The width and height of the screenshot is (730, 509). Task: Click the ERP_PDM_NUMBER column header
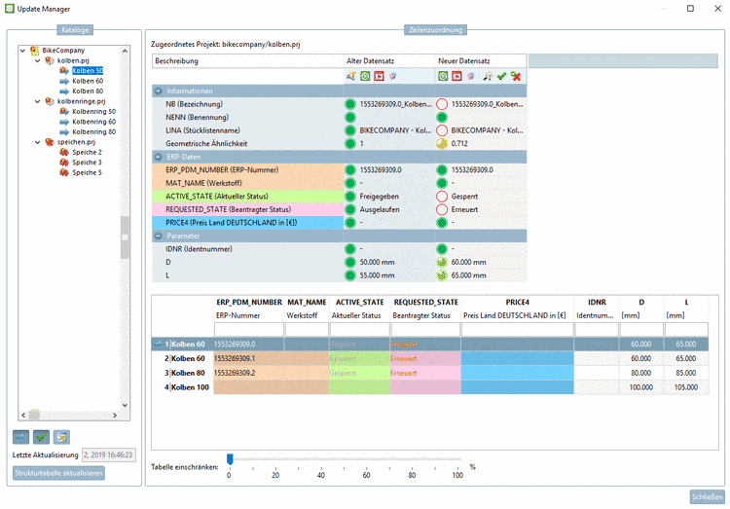click(x=249, y=303)
